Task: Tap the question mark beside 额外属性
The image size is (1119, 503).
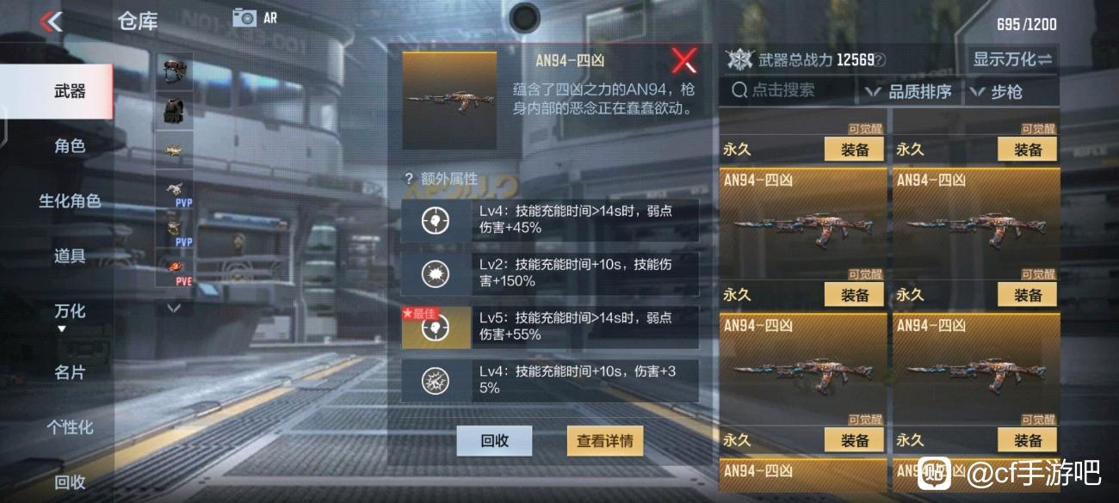Action: [409, 179]
